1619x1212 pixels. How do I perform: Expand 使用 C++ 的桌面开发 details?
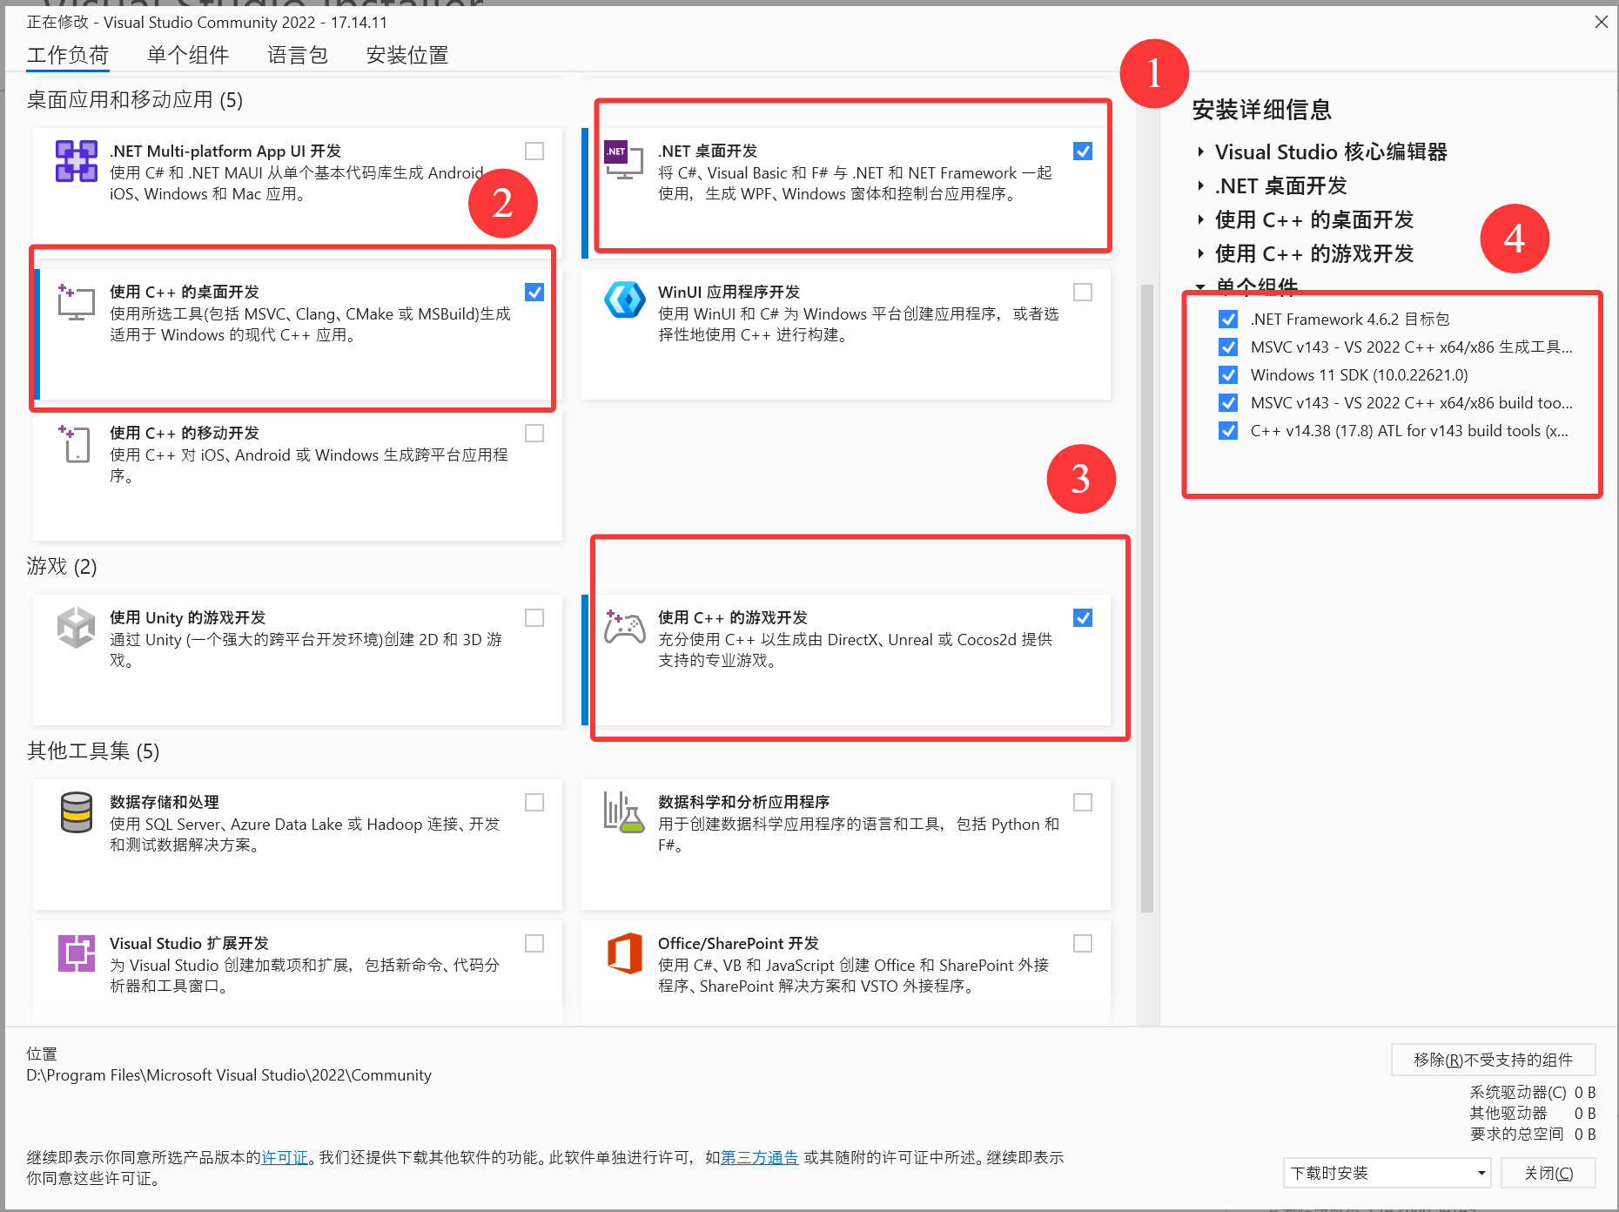(1201, 220)
